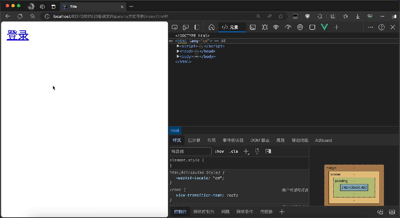The height and width of the screenshot is (218, 400).
Task: Switch to the 布局 layout tab
Action: click(211, 140)
